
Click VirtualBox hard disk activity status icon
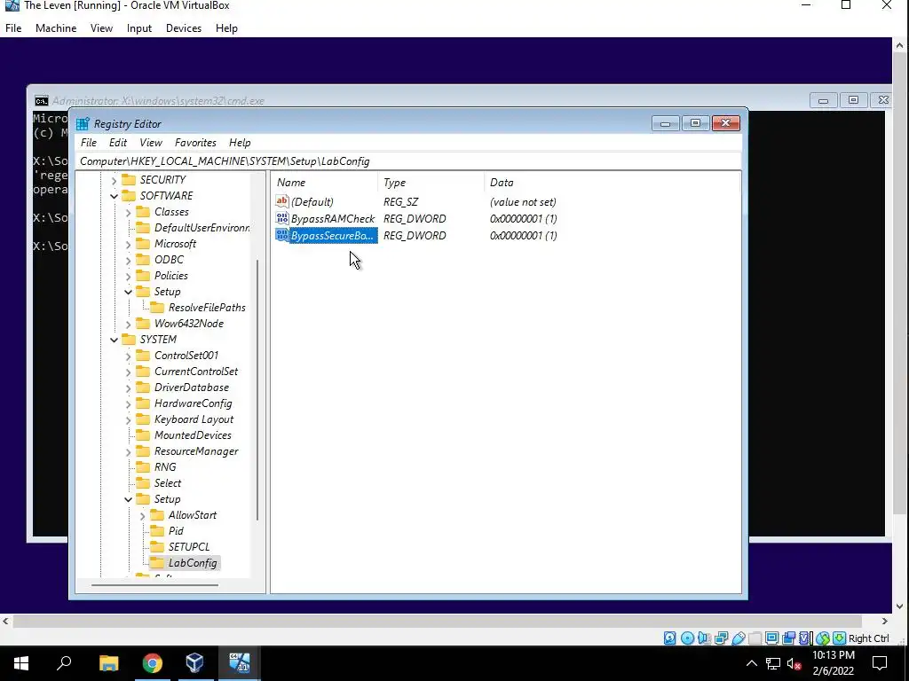click(x=669, y=638)
